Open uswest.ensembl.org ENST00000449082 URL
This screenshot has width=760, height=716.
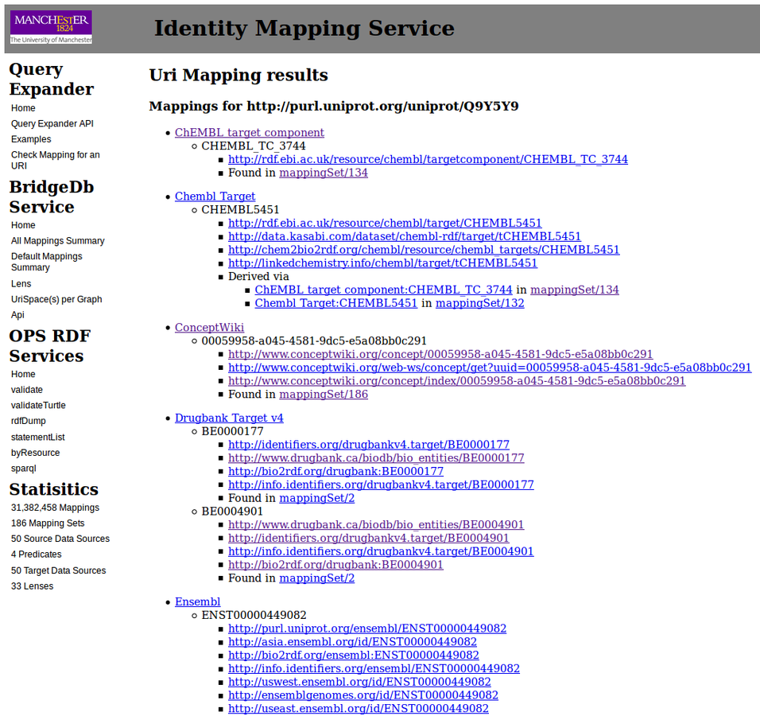pyautogui.click(x=359, y=682)
